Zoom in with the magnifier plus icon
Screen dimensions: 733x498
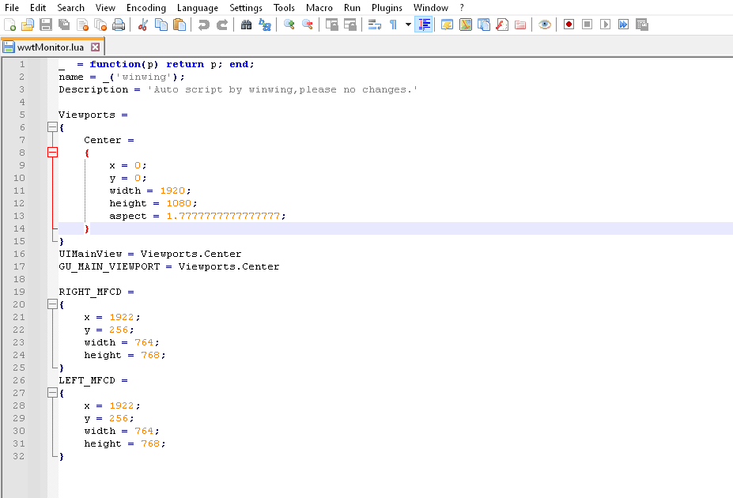pos(289,25)
